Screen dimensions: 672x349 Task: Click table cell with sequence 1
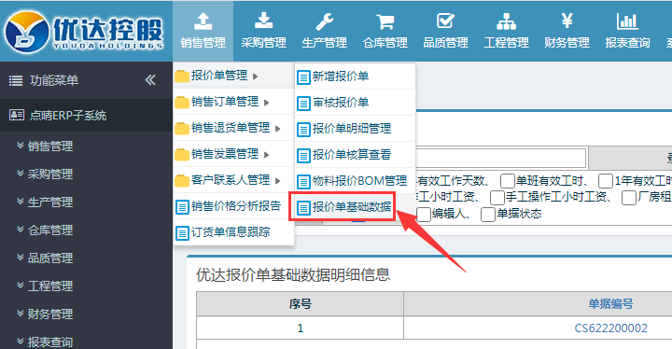pos(300,328)
